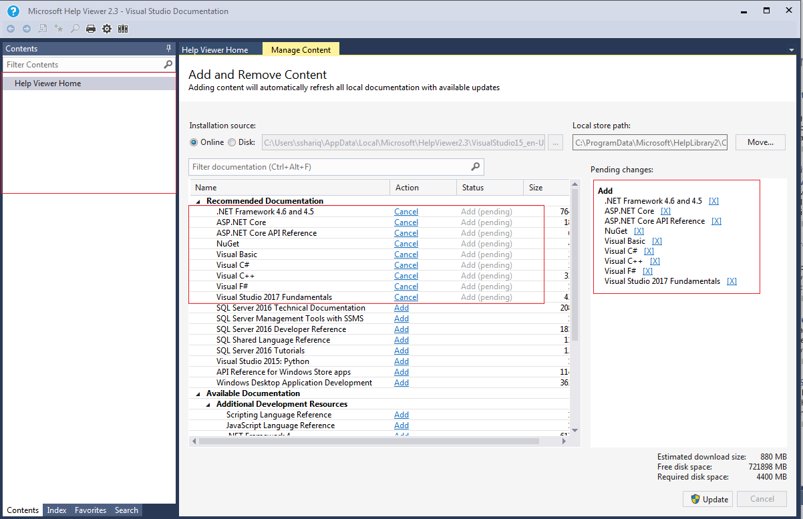Click the Sync table of contents icon
Screen dimensions: 803x519
tap(43, 29)
